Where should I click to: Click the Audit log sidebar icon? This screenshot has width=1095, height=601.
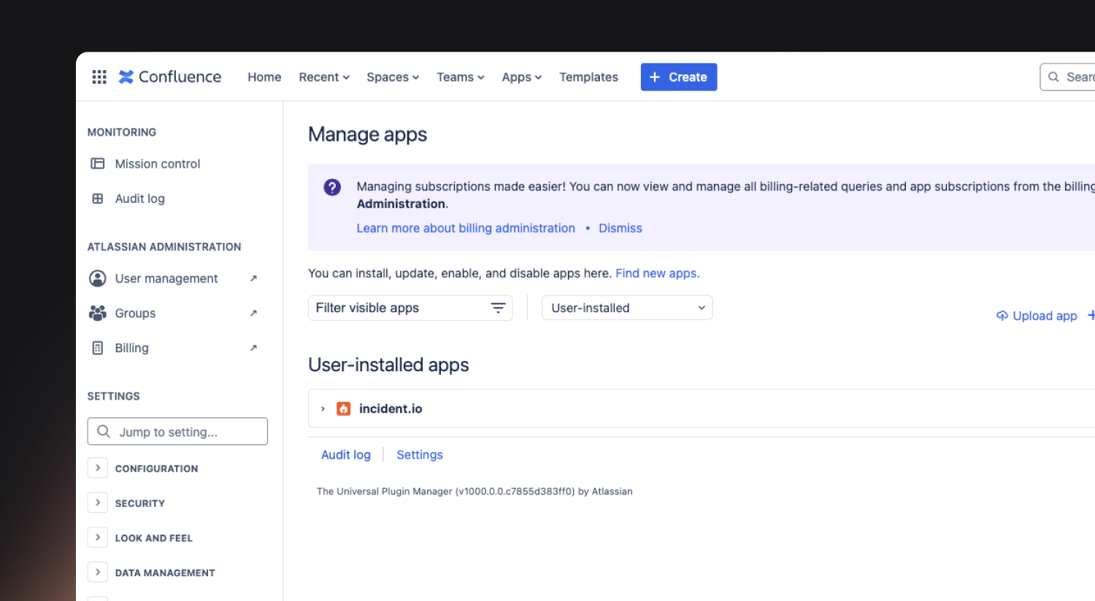pyautogui.click(x=97, y=198)
